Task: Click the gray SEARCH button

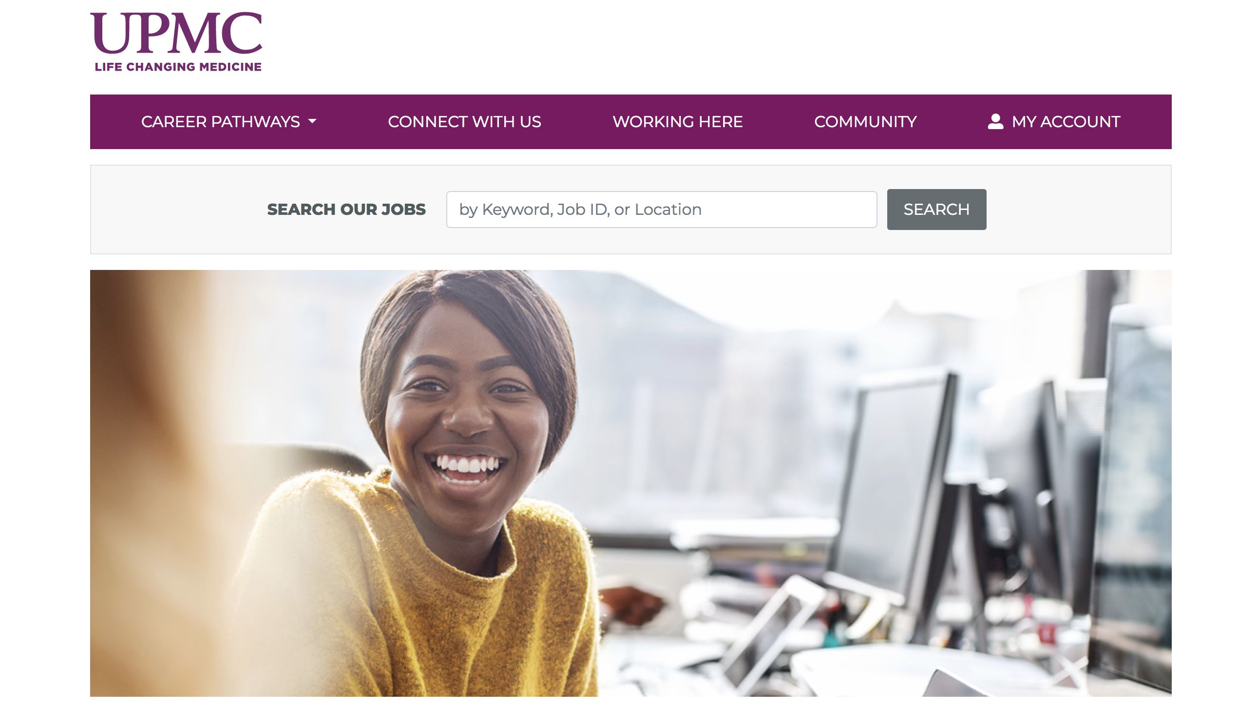Action: coord(936,210)
